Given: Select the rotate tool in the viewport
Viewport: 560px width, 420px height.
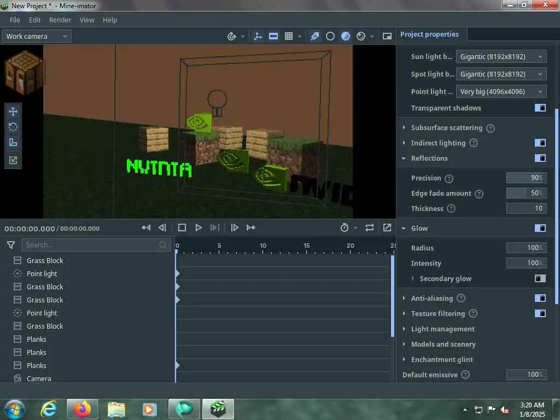Looking at the screenshot, I should click(13, 127).
